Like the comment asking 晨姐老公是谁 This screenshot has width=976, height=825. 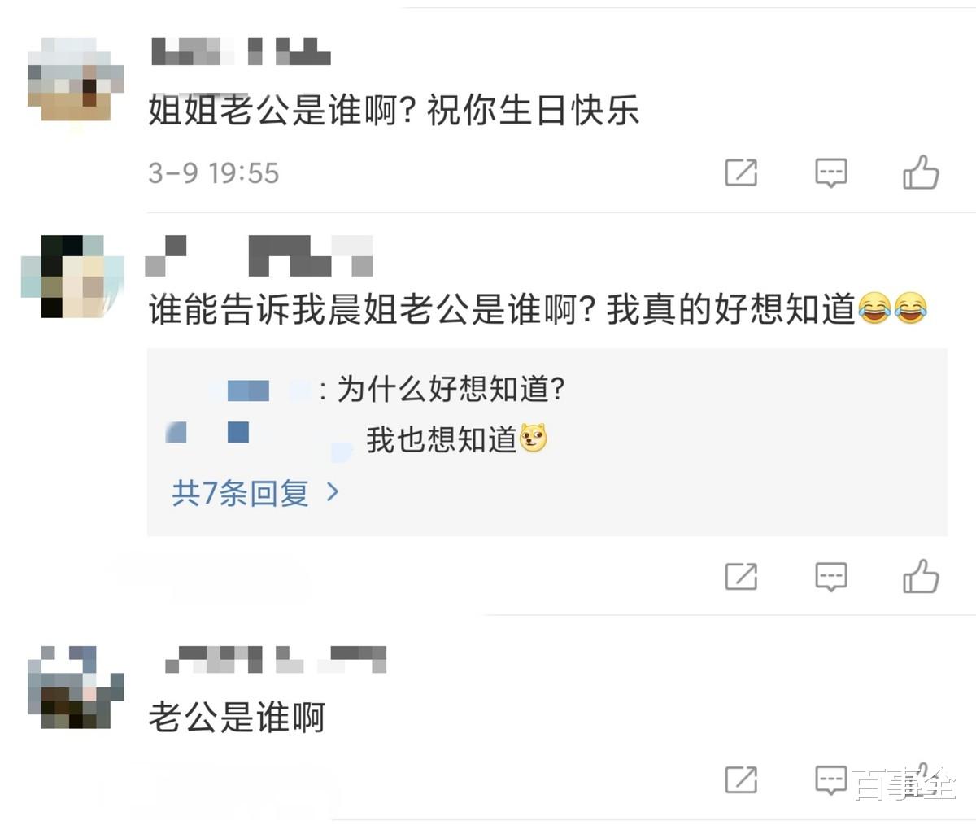point(920,576)
